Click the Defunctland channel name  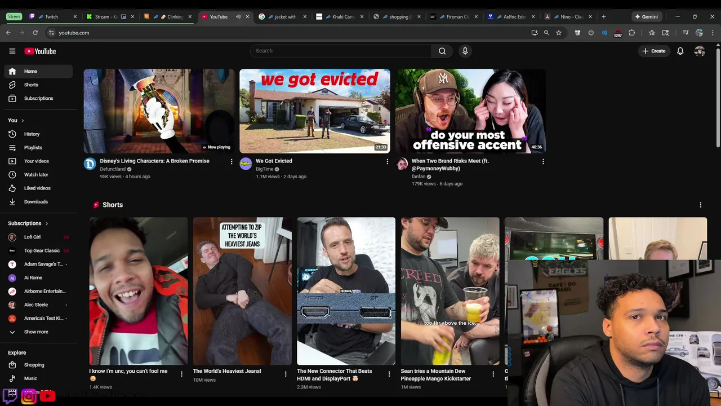click(x=113, y=169)
